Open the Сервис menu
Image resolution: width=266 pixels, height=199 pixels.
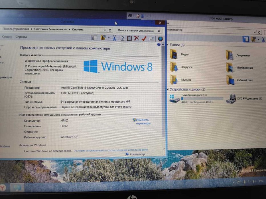coord(7,37)
